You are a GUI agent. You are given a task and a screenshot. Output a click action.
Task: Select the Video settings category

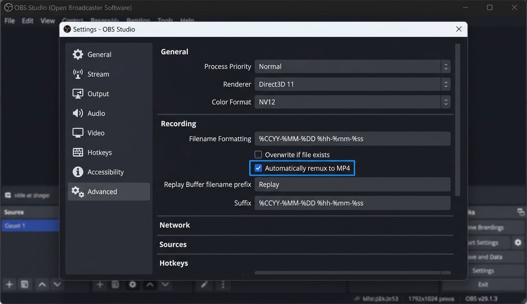click(x=108, y=133)
